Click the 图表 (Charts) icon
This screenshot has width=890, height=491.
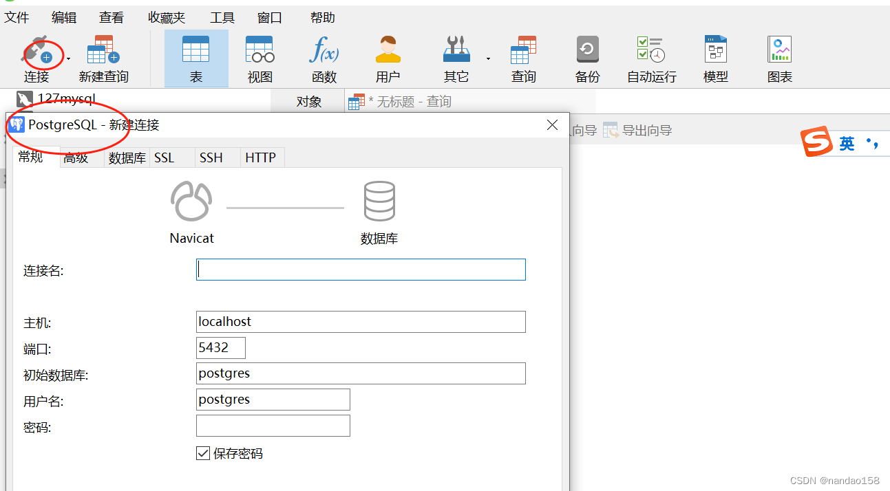(778, 58)
